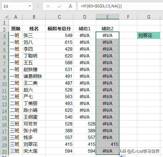Click the cancel X icon in formula bar

48,6
